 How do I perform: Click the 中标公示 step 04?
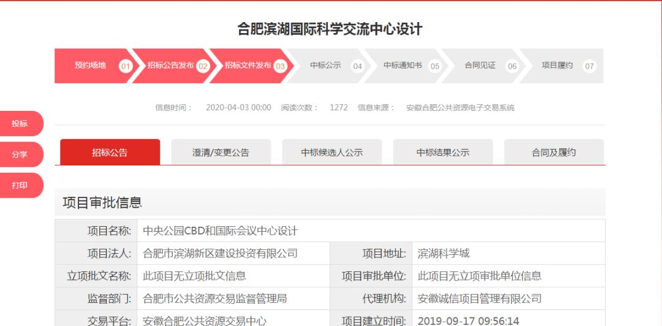[x=329, y=66]
